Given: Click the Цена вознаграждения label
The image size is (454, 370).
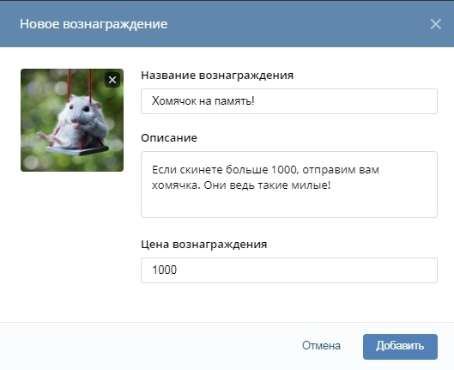Looking at the screenshot, I should coord(204,245).
